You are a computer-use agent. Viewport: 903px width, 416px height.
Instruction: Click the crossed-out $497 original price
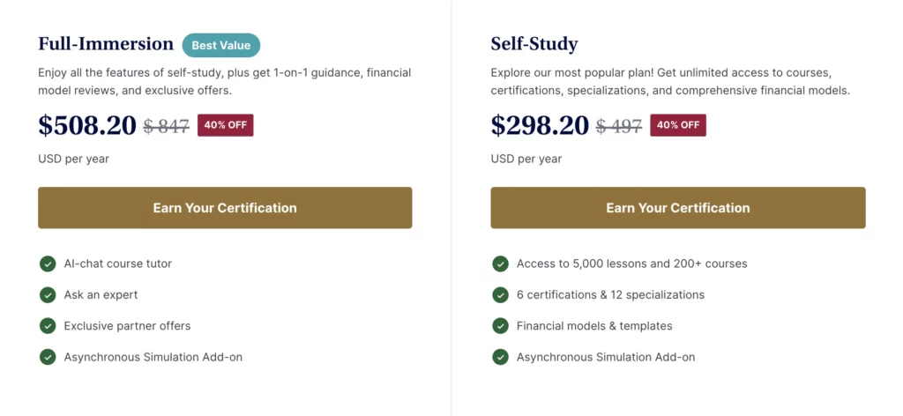coord(619,126)
